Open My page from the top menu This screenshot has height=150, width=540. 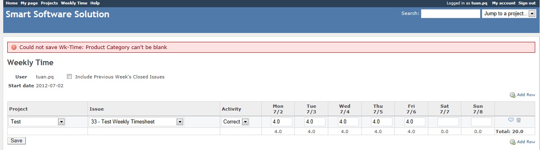pyautogui.click(x=29, y=3)
